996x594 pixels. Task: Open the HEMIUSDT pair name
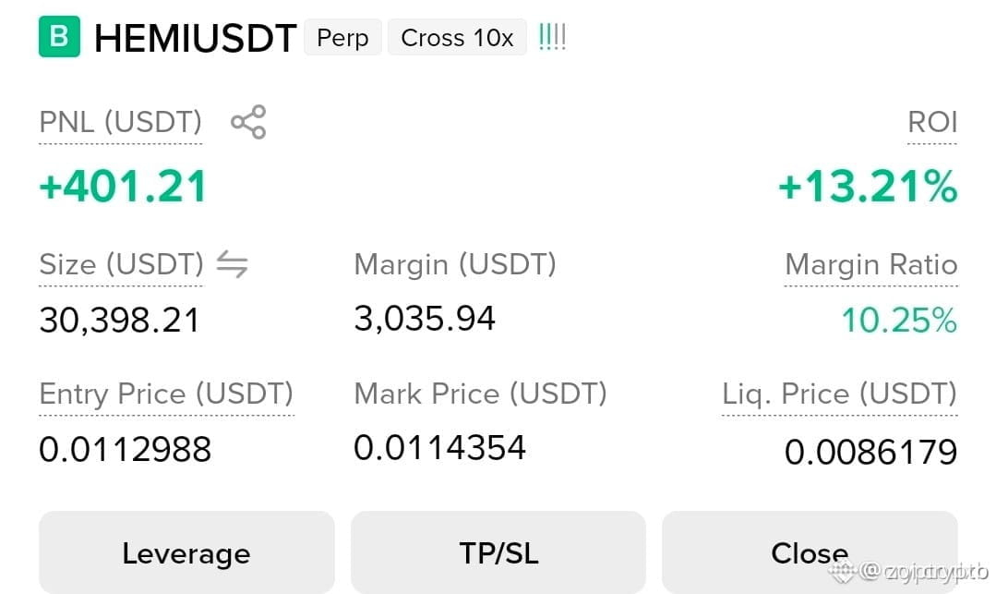point(196,38)
